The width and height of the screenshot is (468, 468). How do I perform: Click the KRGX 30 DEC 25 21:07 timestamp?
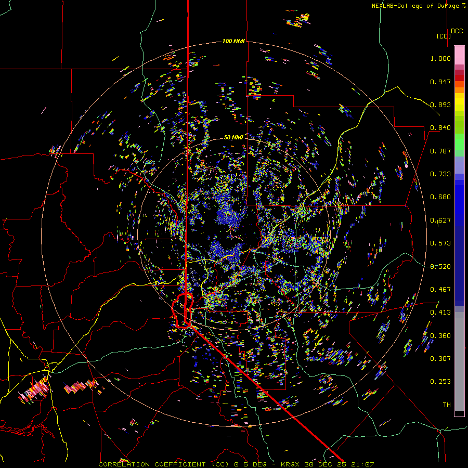(x=327, y=464)
